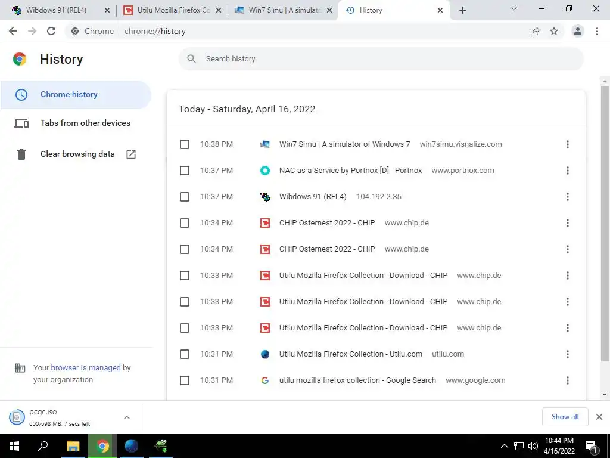The width and height of the screenshot is (610, 458).
Task: Close the Wibdows 91 (REL4) tab
Action: pos(107,10)
